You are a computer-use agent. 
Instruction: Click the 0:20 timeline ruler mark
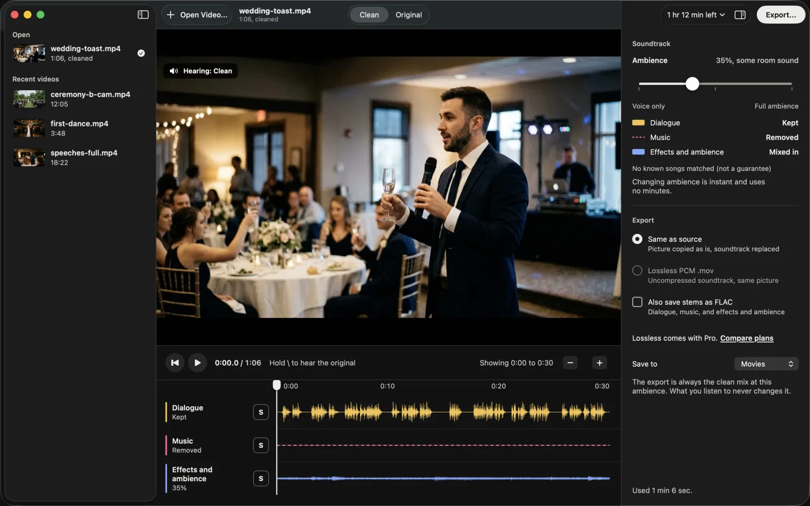(x=499, y=386)
